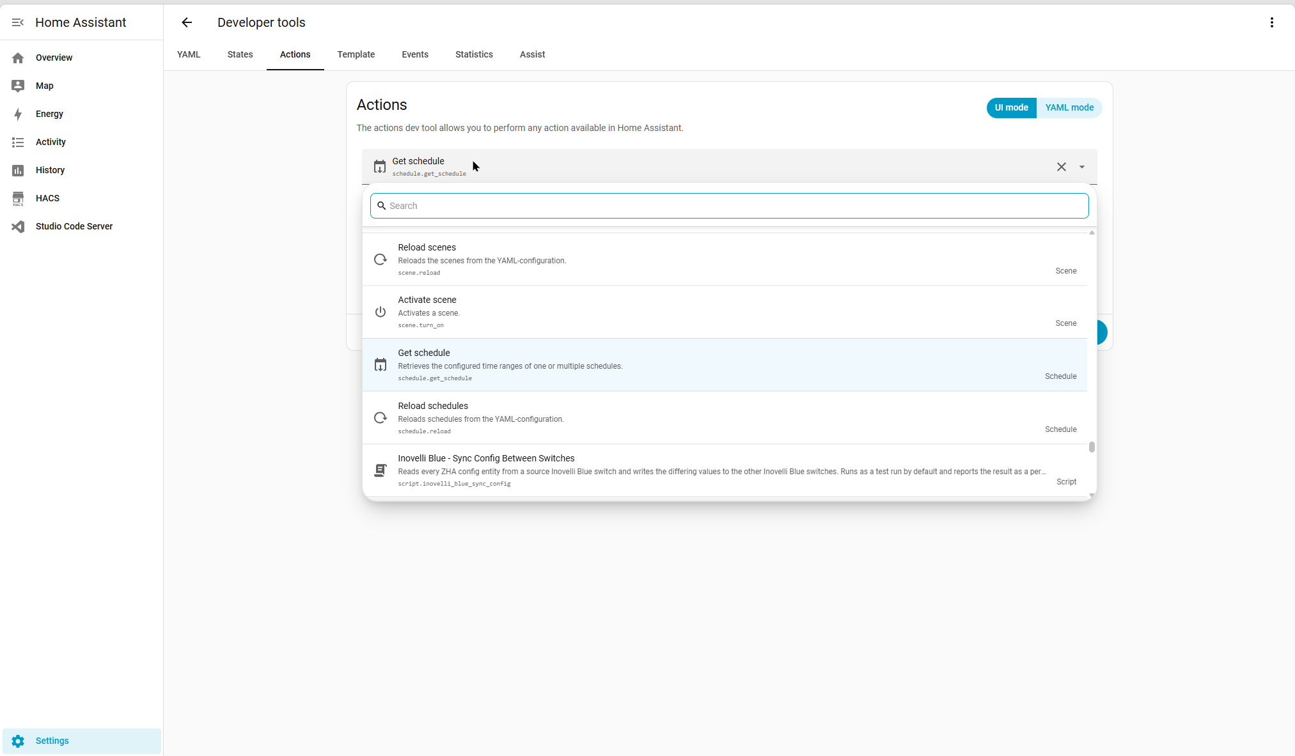Collapse the sidebar with the hamburger icon
Viewport: 1295px width, 756px height.
click(x=18, y=22)
